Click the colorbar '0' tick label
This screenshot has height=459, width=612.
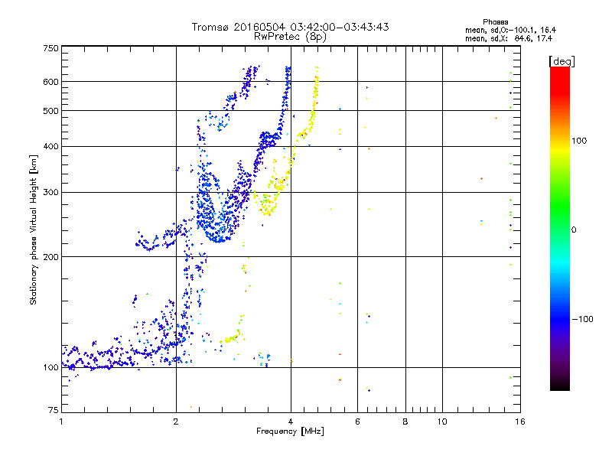pos(574,230)
